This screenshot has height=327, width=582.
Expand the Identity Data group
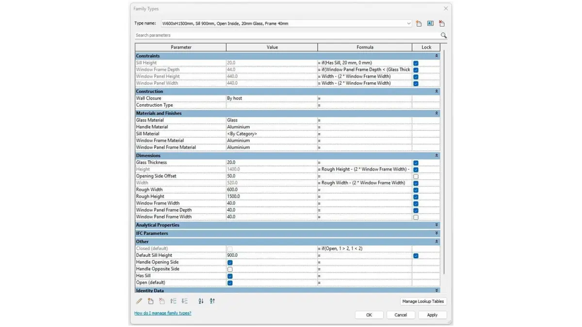point(436,290)
